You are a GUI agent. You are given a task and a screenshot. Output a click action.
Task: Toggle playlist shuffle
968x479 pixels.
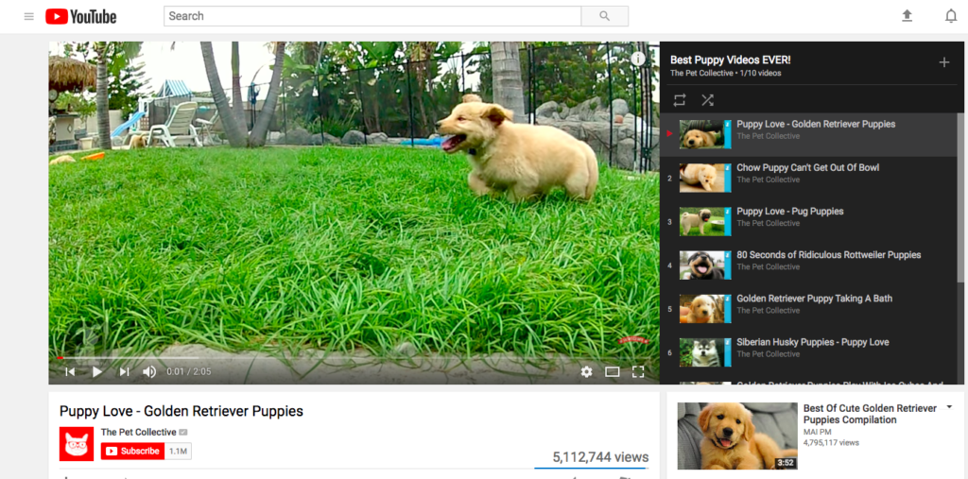click(707, 99)
